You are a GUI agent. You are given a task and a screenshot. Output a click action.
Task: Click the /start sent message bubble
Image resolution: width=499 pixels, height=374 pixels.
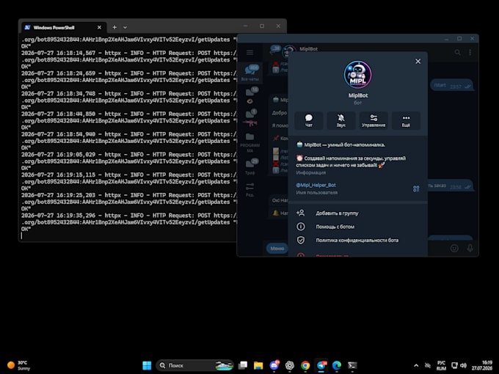tap(452, 85)
